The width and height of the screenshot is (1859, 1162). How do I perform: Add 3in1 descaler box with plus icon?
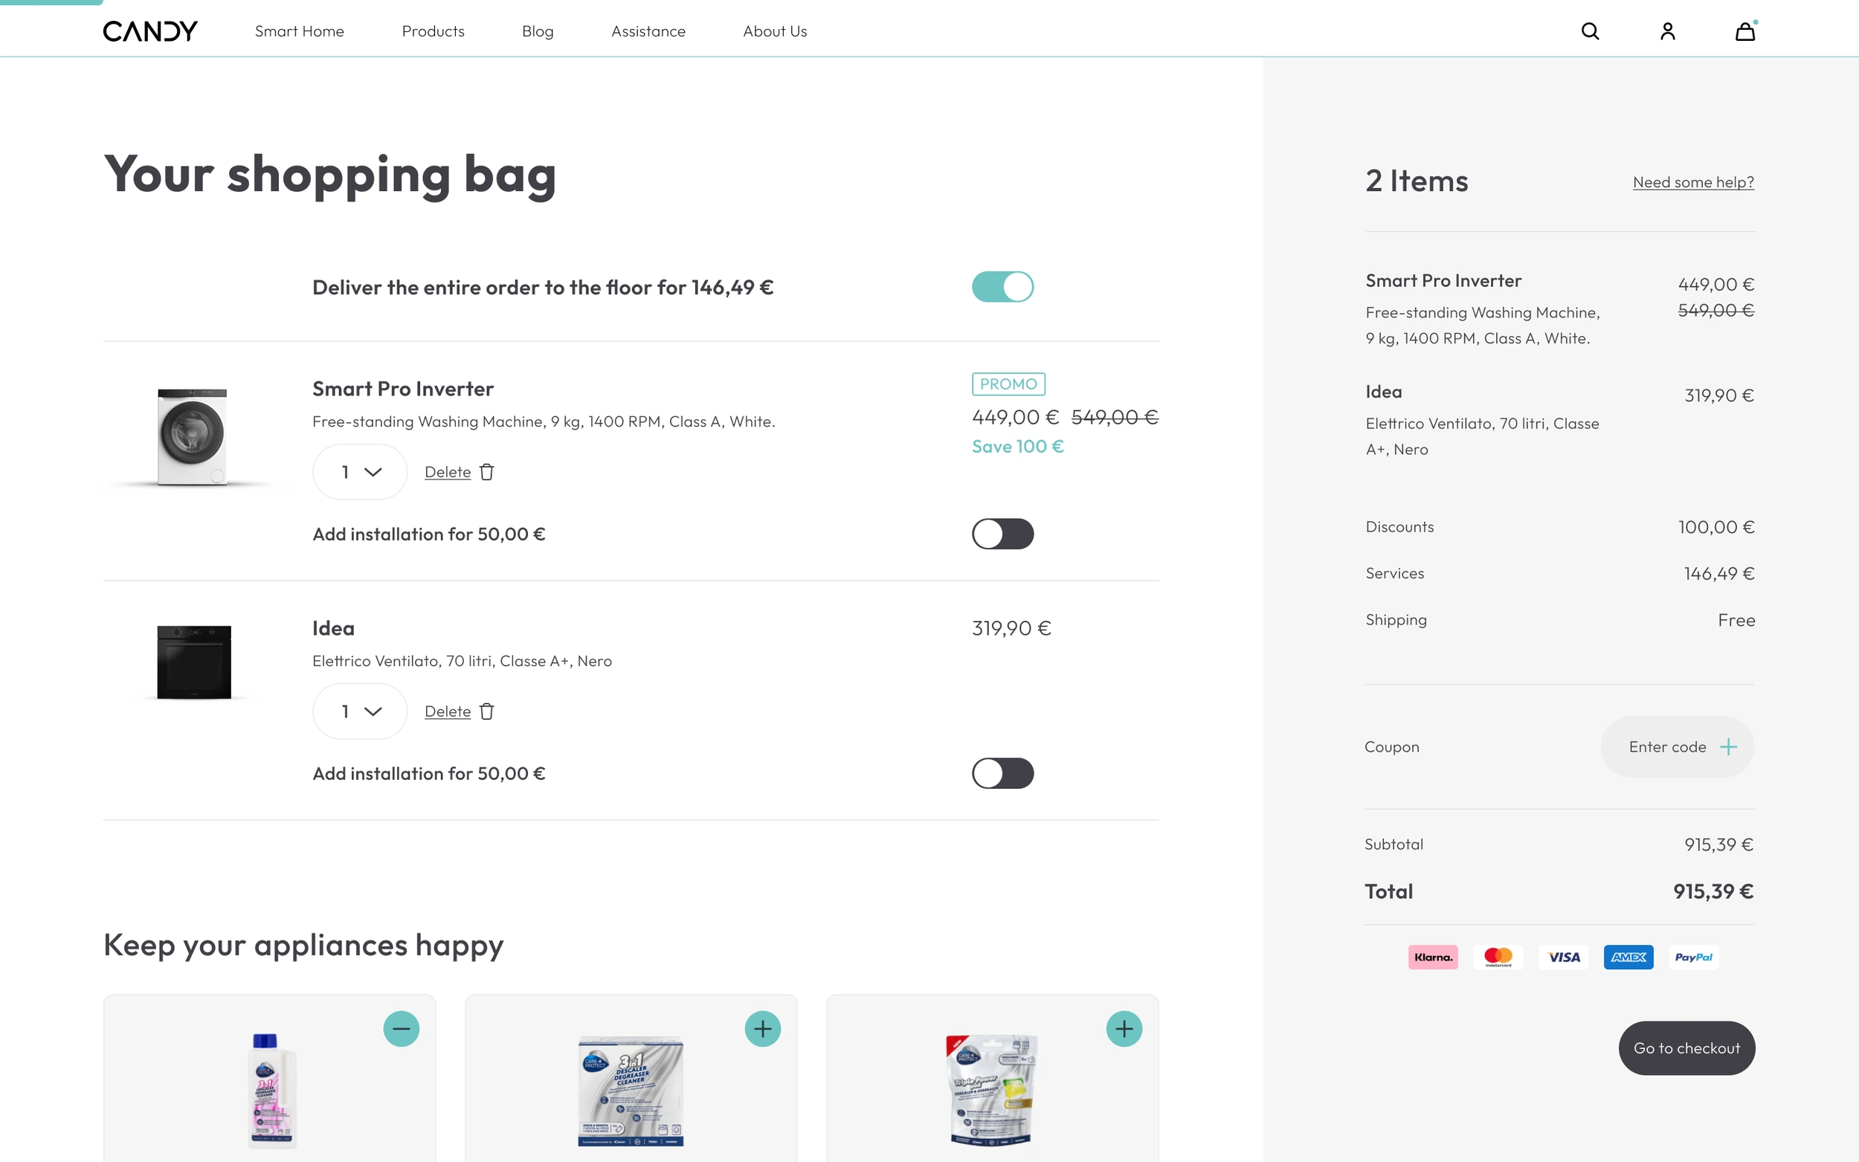click(x=762, y=1028)
